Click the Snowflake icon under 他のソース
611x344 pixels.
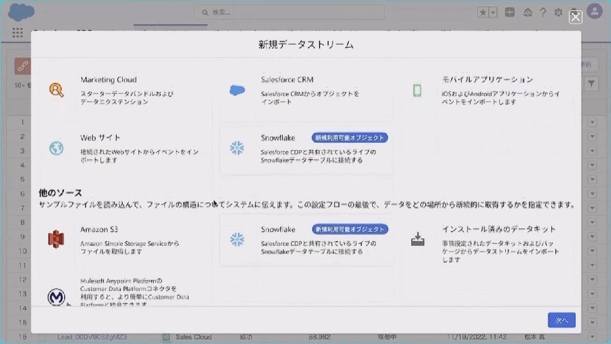click(237, 240)
